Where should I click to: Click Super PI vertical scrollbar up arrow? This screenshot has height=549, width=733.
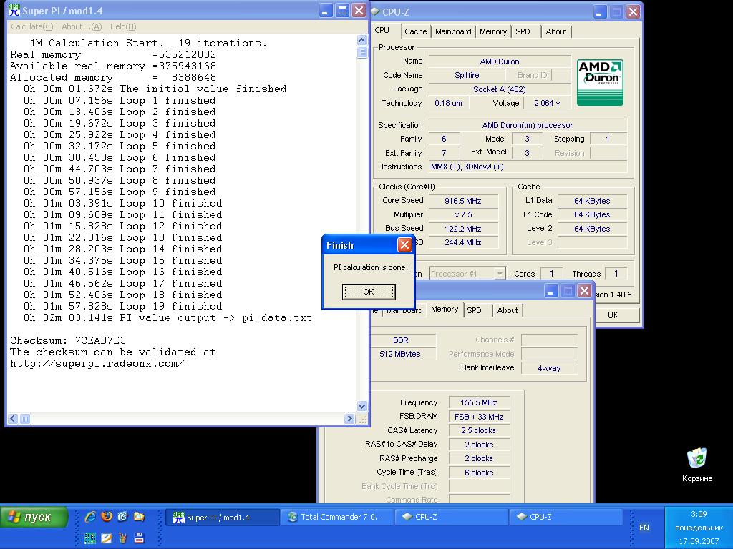point(361,40)
